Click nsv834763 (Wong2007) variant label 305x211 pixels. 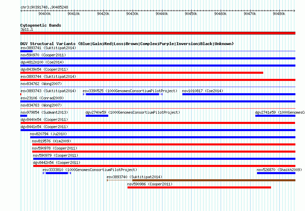tap(41, 105)
